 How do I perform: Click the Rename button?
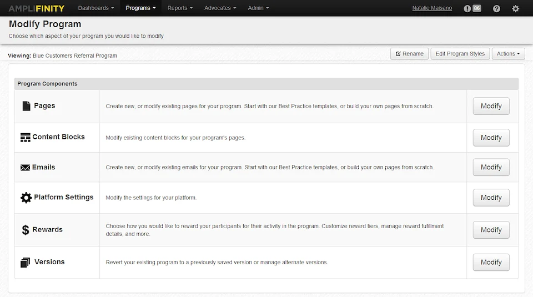click(409, 54)
